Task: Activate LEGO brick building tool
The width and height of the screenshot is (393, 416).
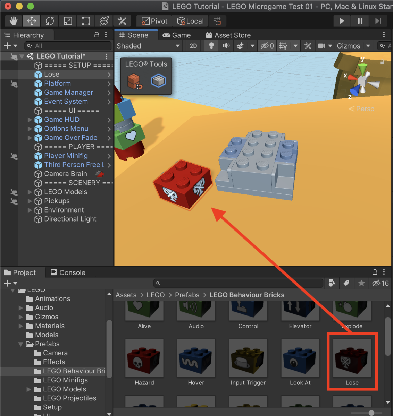Action: coord(134,81)
